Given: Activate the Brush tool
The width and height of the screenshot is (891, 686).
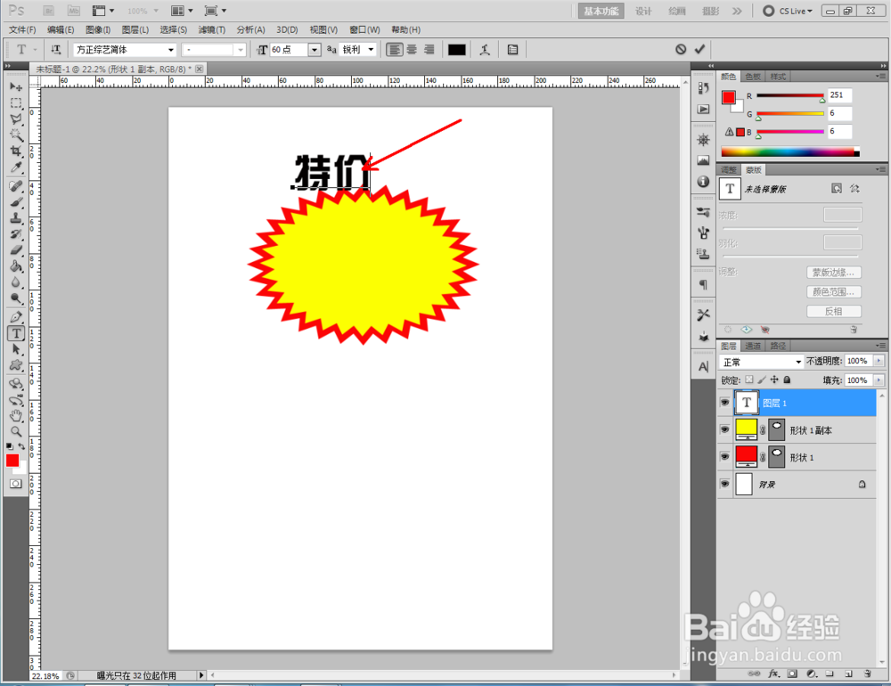Looking at the screenshot, I should [x=13, y=201].
